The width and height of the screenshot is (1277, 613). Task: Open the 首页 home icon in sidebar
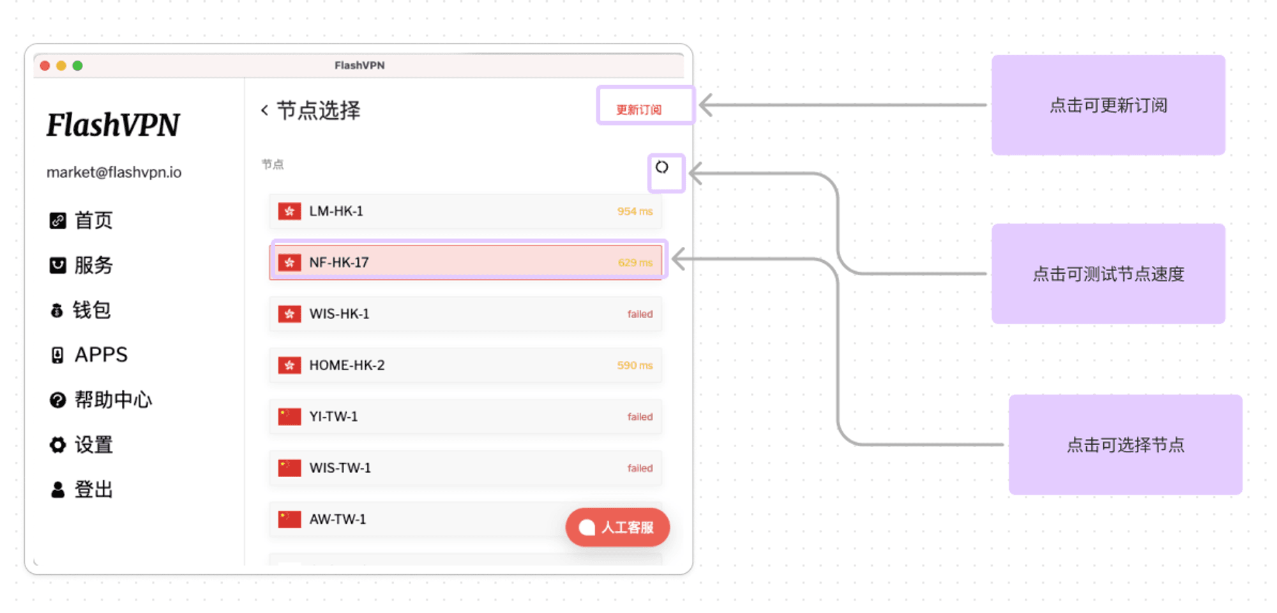click(x=57, y=221)
